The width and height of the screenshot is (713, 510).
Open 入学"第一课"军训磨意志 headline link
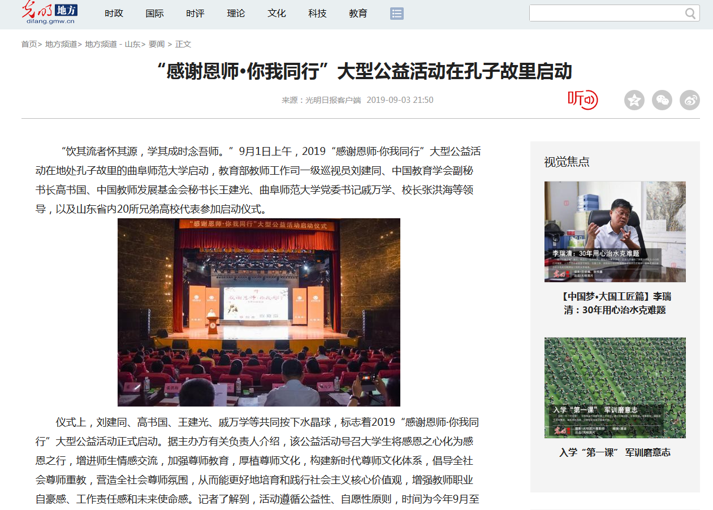(615, 452)
